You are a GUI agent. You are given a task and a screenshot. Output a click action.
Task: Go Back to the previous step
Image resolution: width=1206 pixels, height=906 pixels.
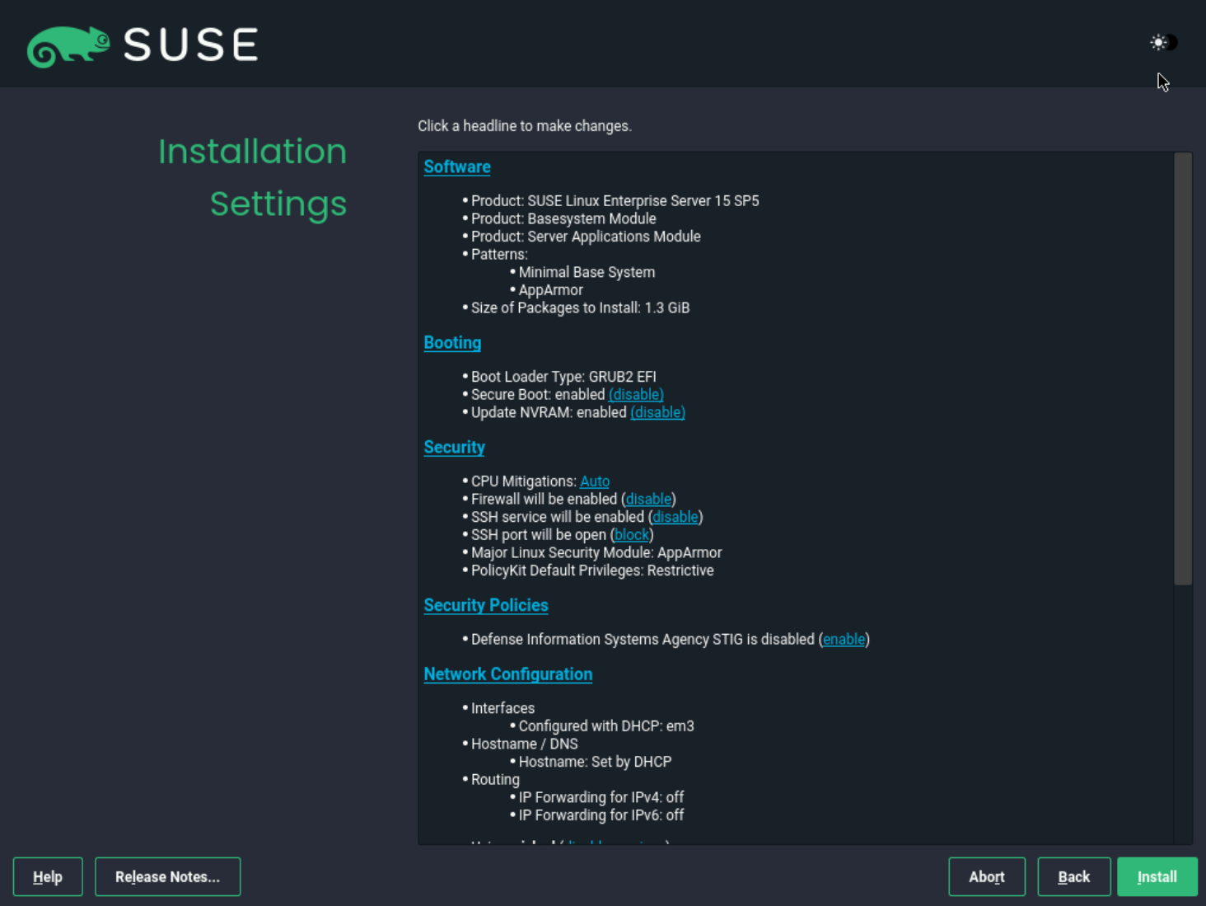(x=1074, y=876)
